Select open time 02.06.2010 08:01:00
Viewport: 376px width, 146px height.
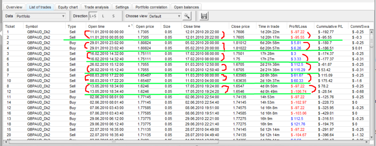tap(106, 97)
